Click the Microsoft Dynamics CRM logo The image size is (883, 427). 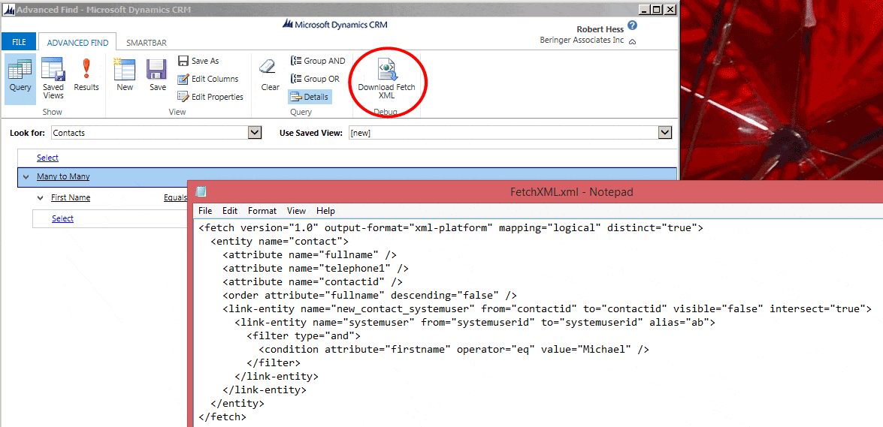(x=334, y=24)
